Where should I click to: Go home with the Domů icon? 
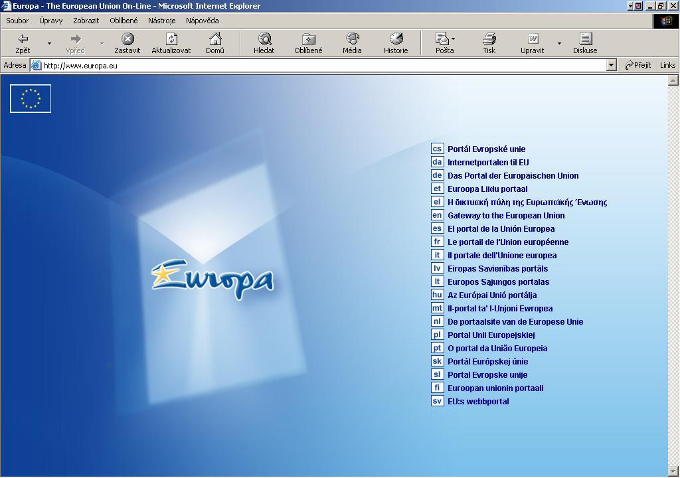[216, 39]
